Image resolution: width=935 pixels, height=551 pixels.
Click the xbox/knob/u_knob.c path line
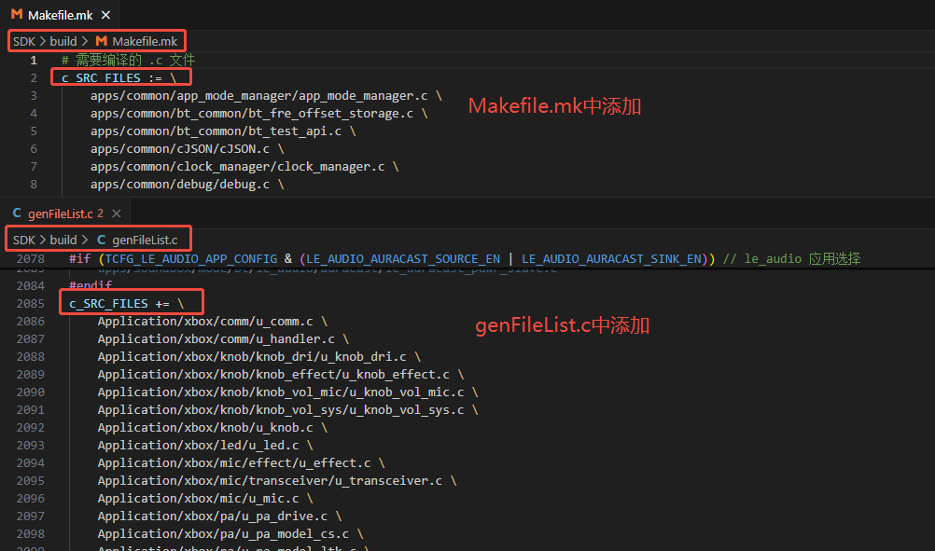(212, 428)
